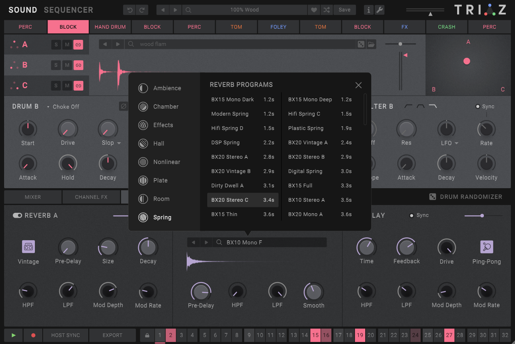Screen dimensions: 515x344
Task: Mute layer B
Action: (x=67, y=65)
